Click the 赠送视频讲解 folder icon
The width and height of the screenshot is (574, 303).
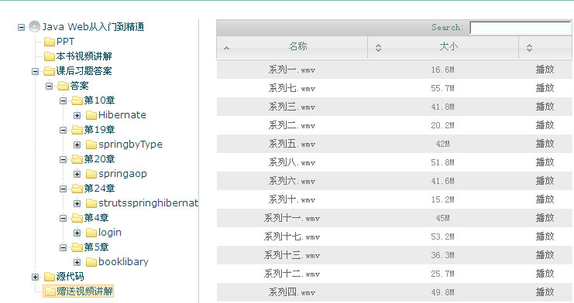[50, 291]
